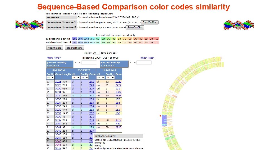Click DNA helix image on left
This screenshot has width=267, height=150.
pyautogui.click(x=29, y=25)
